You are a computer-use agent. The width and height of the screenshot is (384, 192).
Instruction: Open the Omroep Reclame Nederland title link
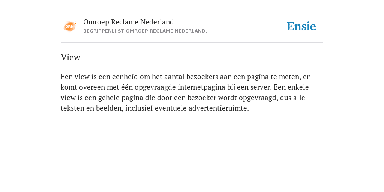click(x=129, y=22)
